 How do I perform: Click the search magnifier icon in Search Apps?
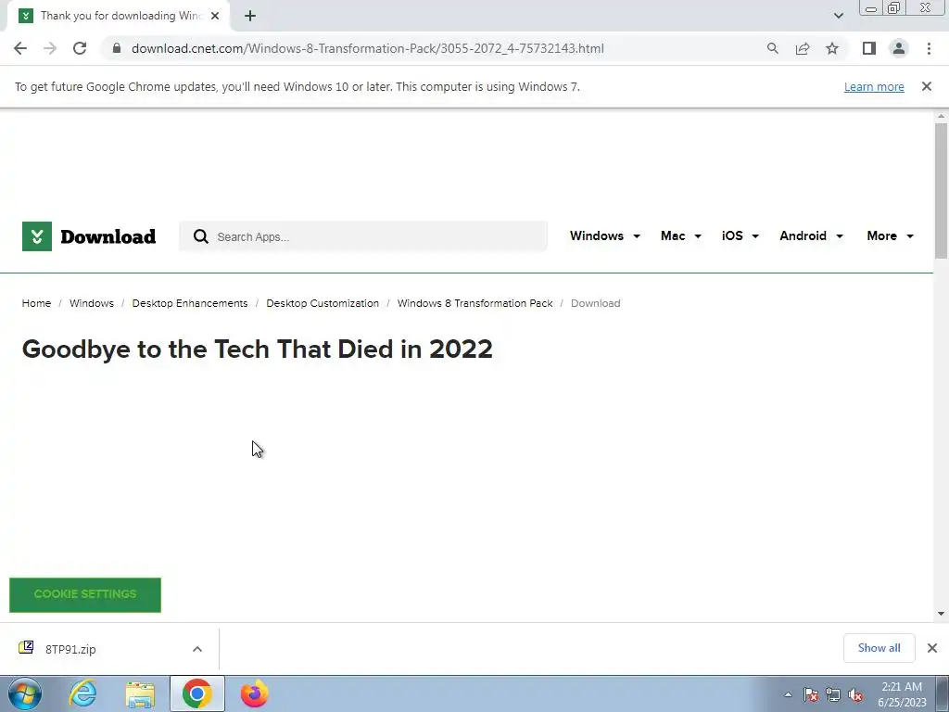pos(201,236)
